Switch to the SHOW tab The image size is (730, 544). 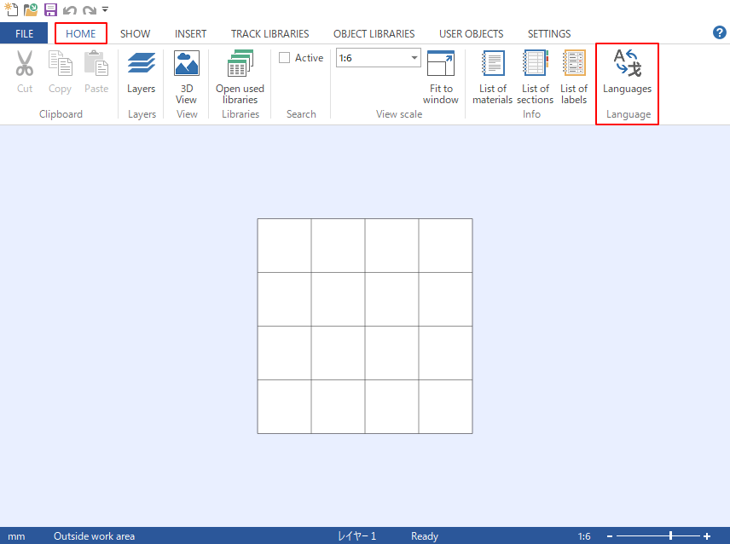coord(135,33)
